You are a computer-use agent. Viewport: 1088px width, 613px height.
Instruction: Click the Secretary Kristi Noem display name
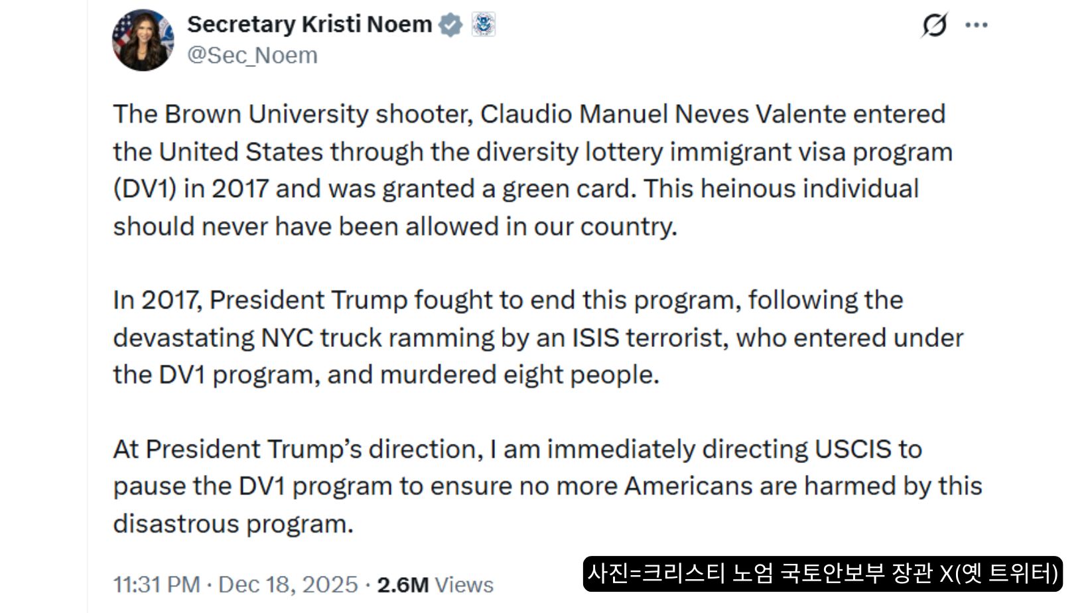(x=309, y=25)
